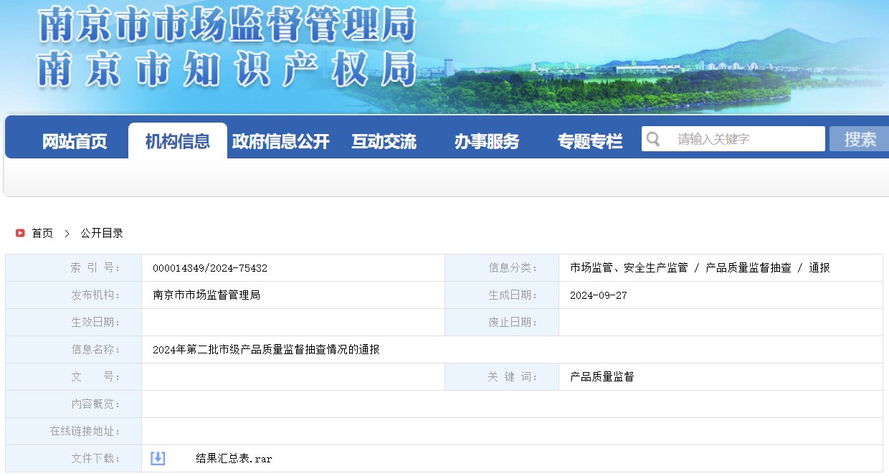Click the category 产品质量监督抽查 text

pos(748,268)
